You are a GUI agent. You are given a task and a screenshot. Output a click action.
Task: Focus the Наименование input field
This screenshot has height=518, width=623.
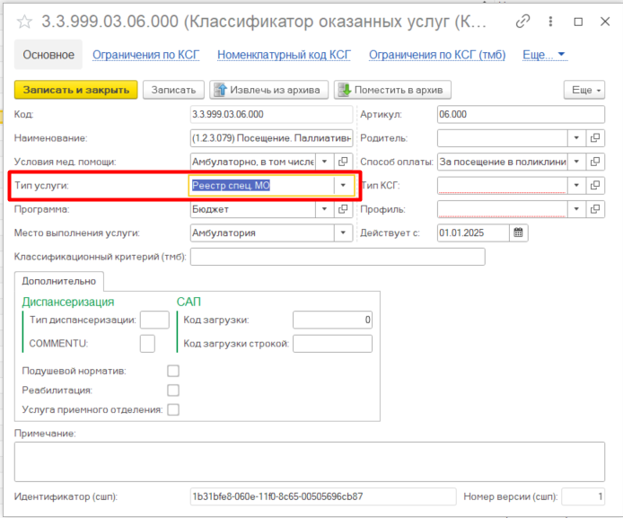pos(271,138)
